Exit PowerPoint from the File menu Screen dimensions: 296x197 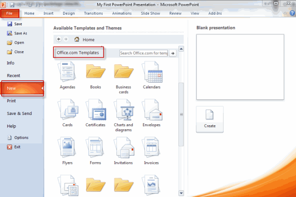[14, 147]
